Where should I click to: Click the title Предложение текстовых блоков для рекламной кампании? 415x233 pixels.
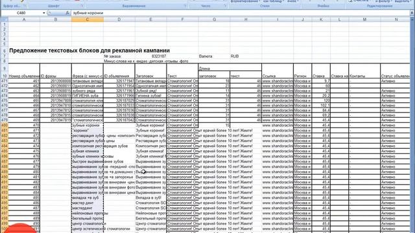(x=89, y=50)
